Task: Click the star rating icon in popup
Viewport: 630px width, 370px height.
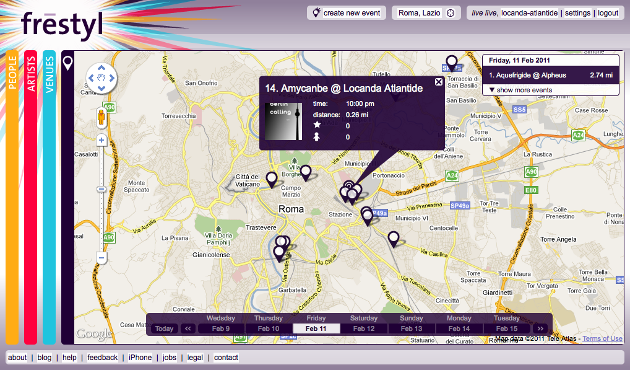Action: click(x=317, y=125)
